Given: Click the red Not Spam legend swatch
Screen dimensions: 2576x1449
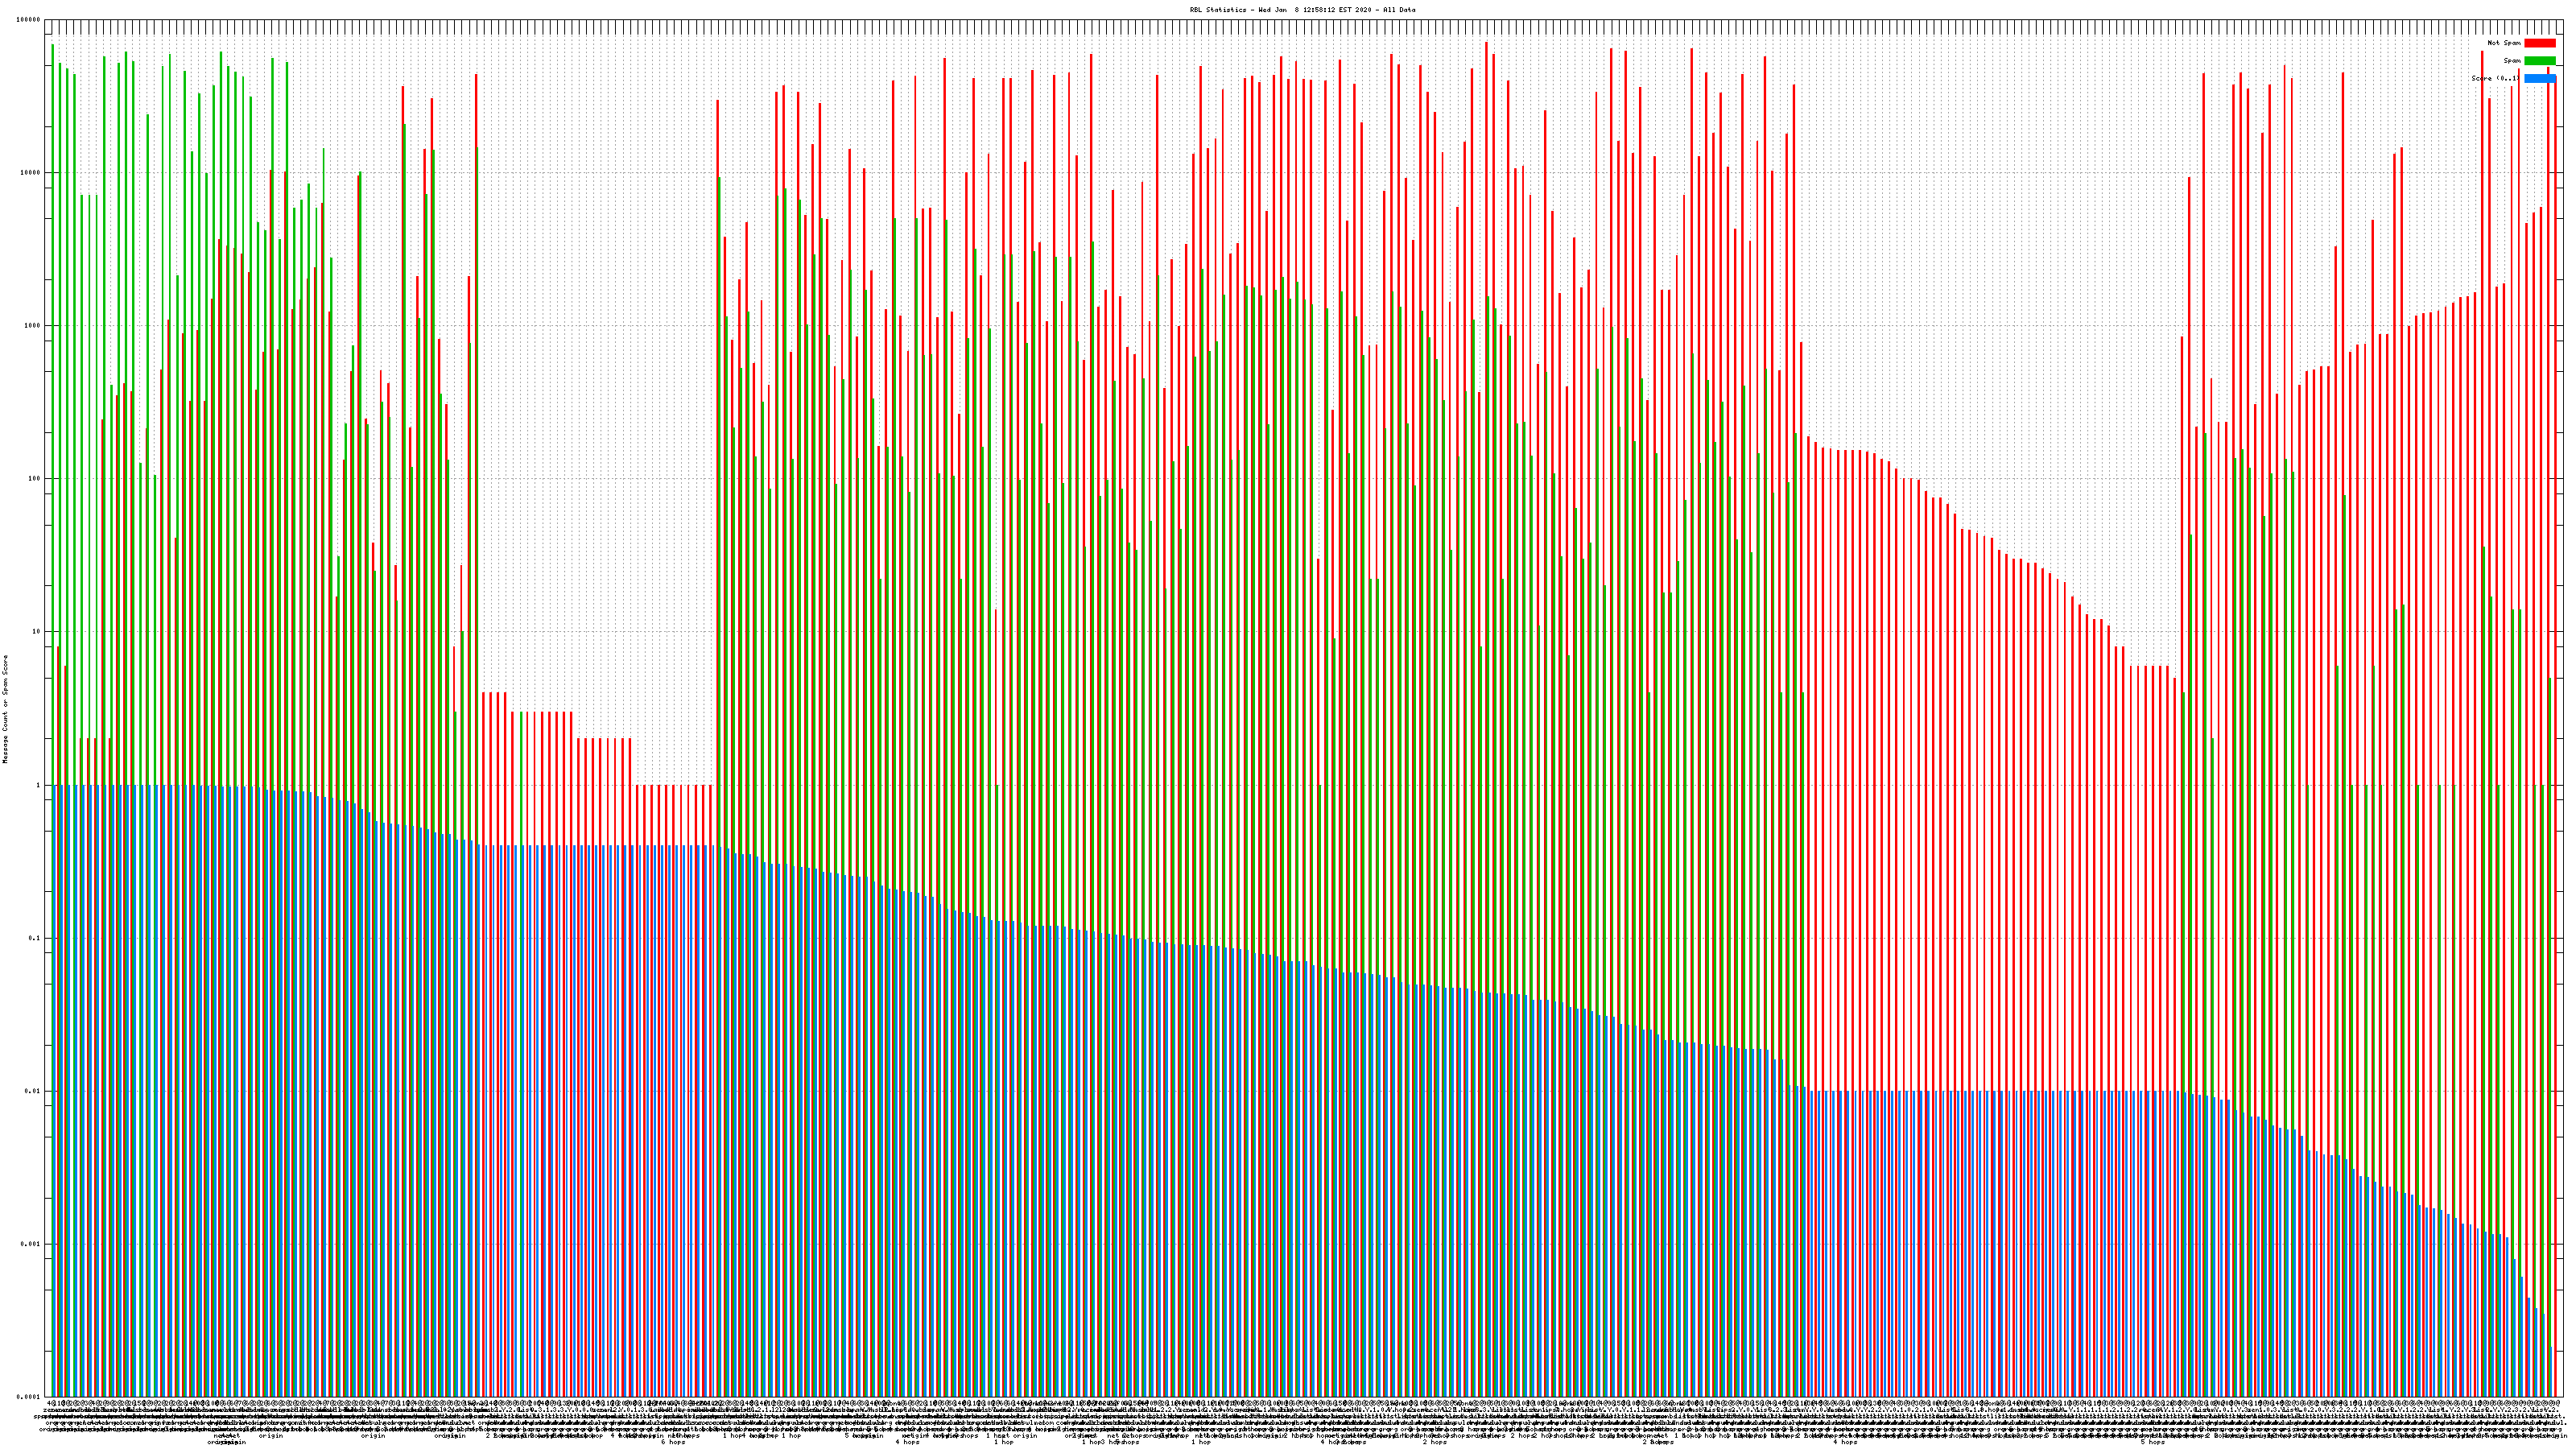Looking at the screenshot, I should [2539, 43].
